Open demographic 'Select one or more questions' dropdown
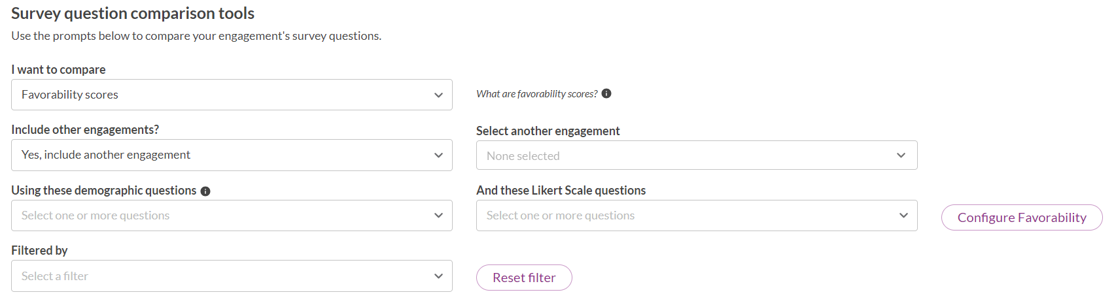This screenshot has height=303, width=1116. pyautogui.click(x=232, y=215)
